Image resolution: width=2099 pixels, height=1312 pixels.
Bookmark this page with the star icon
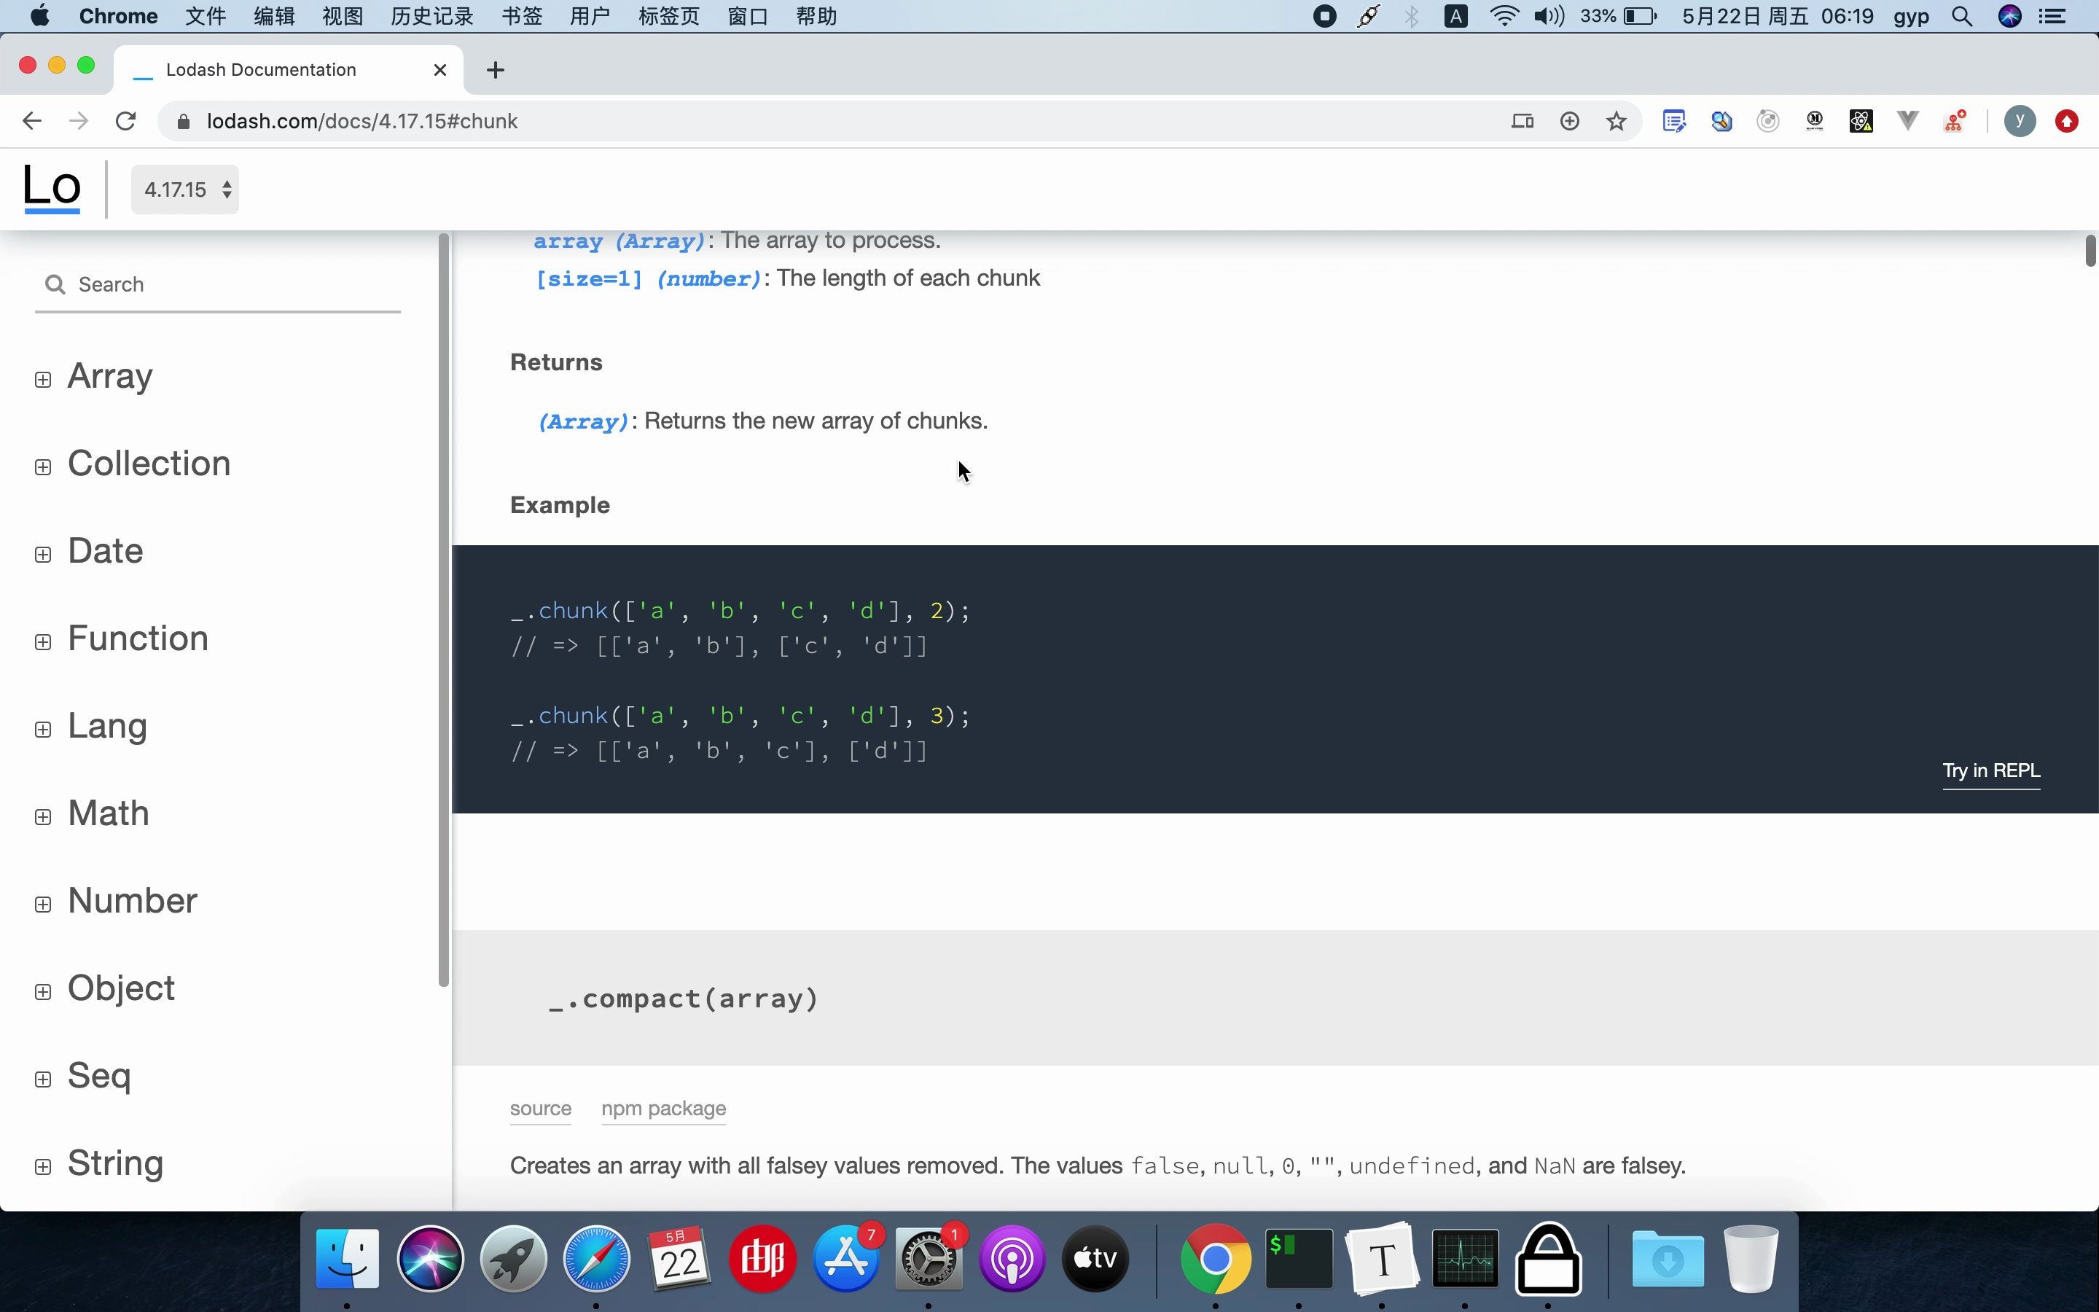[1616, 120]
